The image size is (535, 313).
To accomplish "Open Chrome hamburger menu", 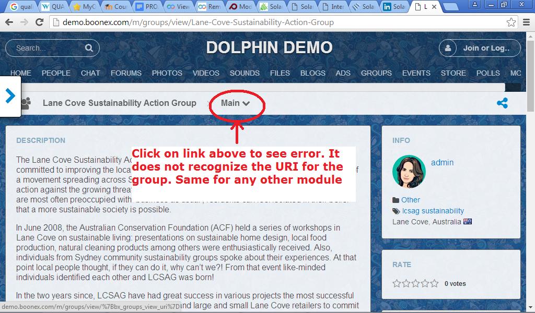I will pos(527,22).
